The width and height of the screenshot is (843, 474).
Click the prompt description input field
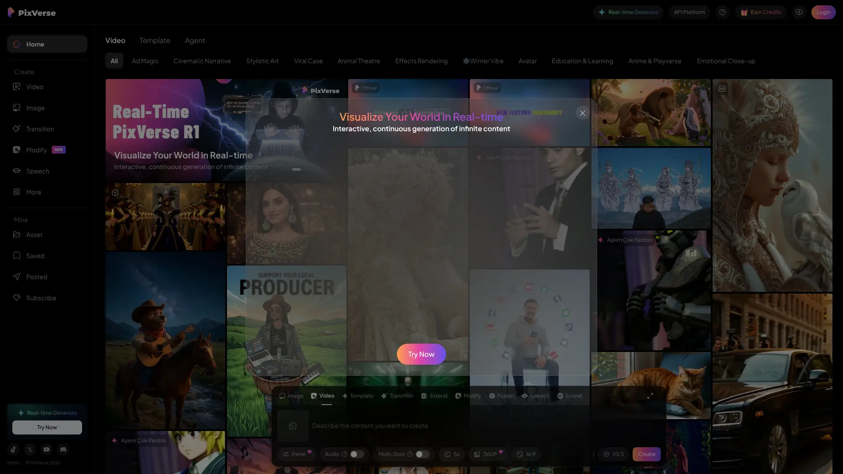(485, 426)
